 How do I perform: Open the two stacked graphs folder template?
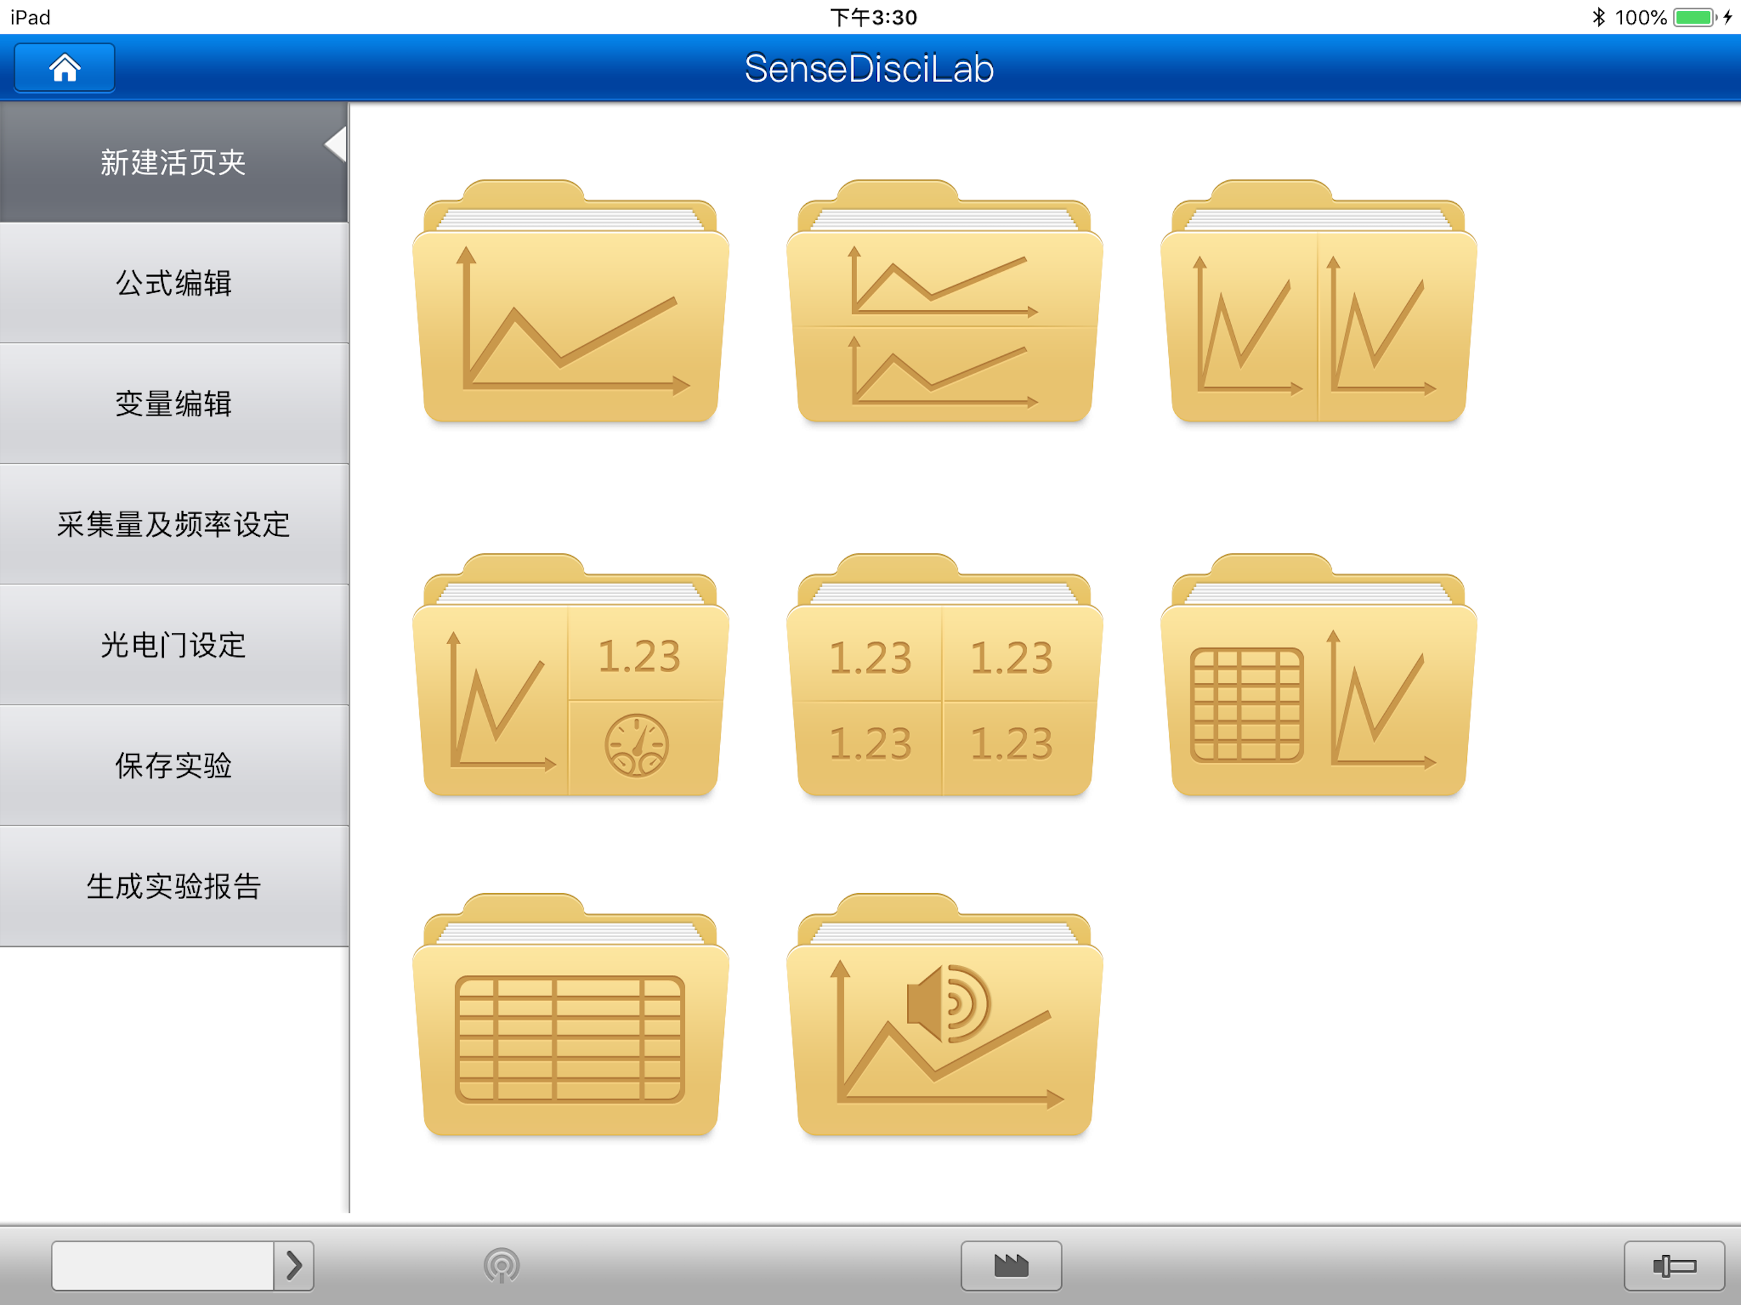[x=944, y=301]
